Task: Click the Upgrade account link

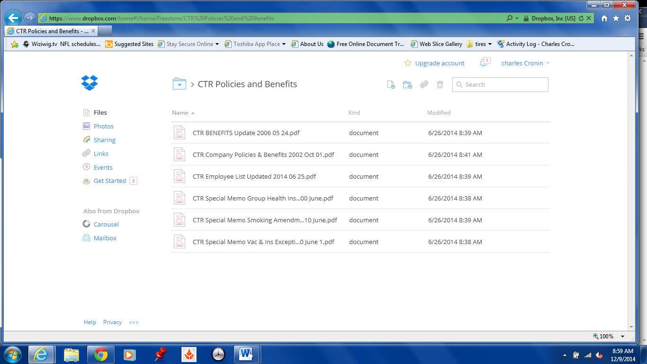Action: tap(440, 63)
